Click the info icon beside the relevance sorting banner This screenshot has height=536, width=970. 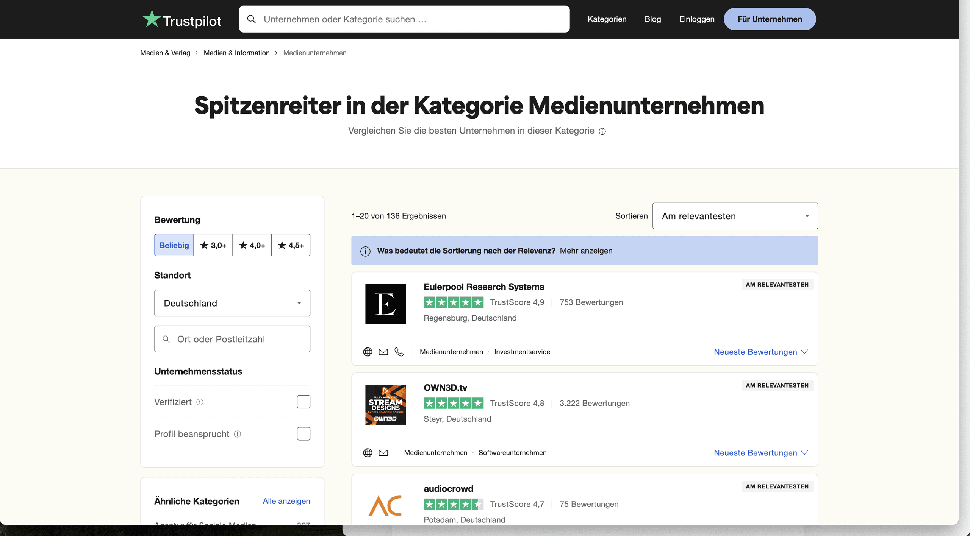point(365,251)
